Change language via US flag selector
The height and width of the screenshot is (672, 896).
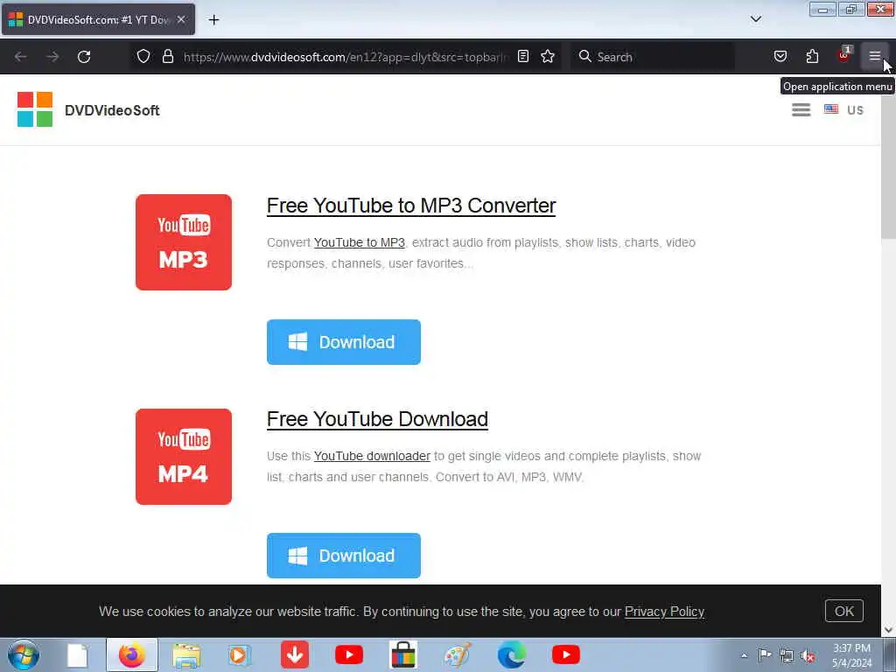[843, 109]
